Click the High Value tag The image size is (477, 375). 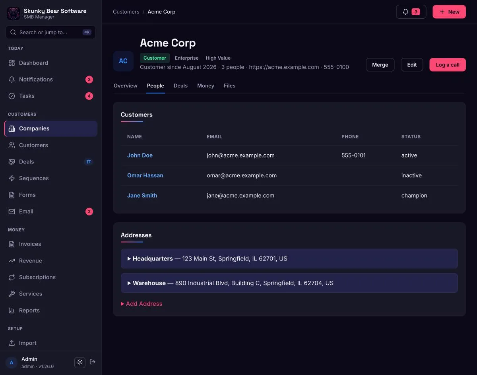[218, 58]
